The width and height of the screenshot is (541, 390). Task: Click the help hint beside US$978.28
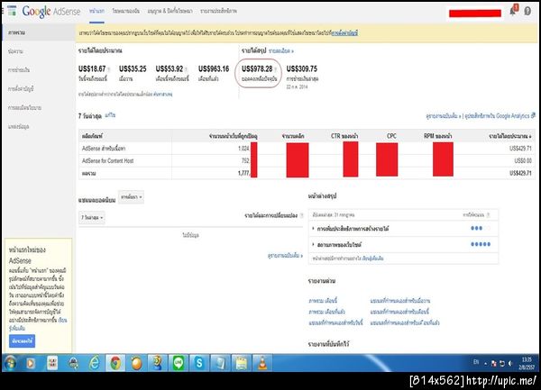pyautogui.click(x=276, y=70)
